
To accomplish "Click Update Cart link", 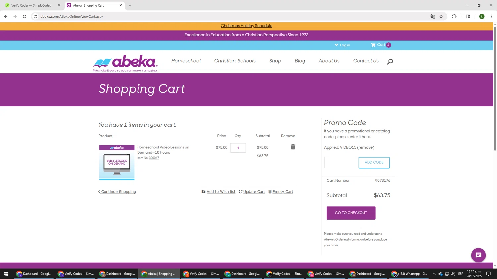I will (x=252, y=192).
